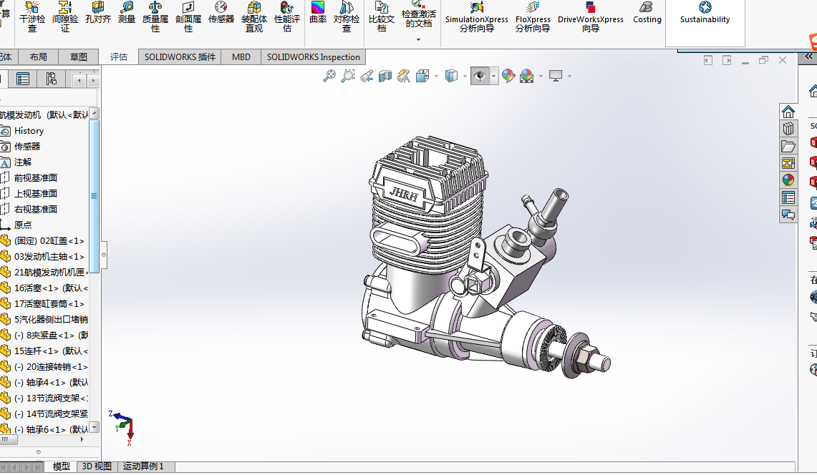
Task: Switch to SOLIDWORKS Inspection tab
Action: click(x=313, y=57)
